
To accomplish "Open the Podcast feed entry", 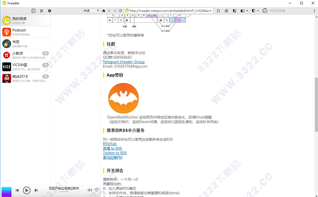I will [x=26, y=32].
